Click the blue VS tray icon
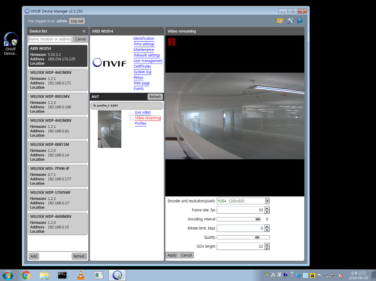The height and width of the screenshot is (281, 376). (298, 276)
